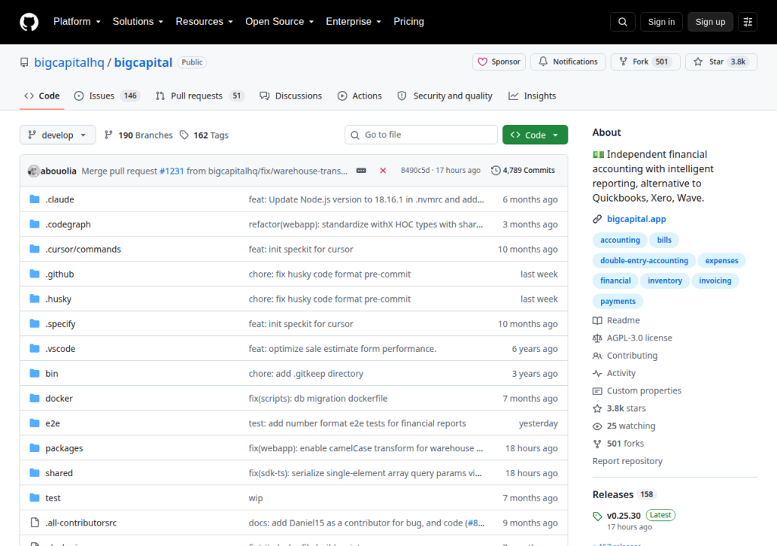Open the develop branch selector dropdown
Screen dimensions: 777x546
click(58, 135)
